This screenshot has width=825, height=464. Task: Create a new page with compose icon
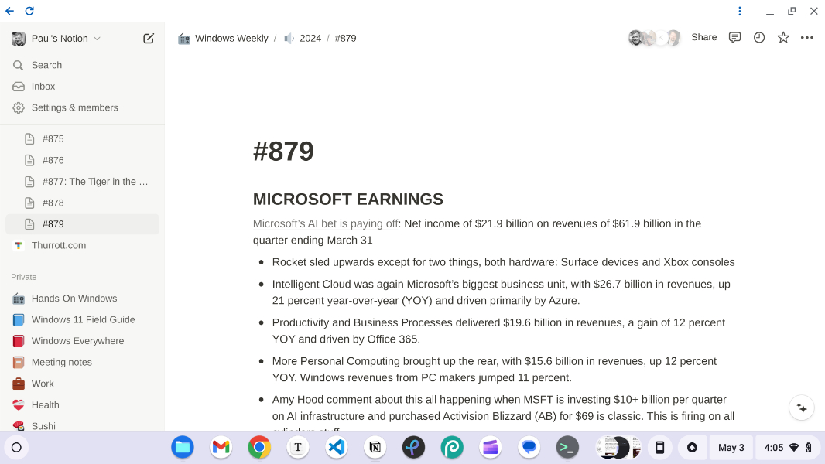click(149, 39)
